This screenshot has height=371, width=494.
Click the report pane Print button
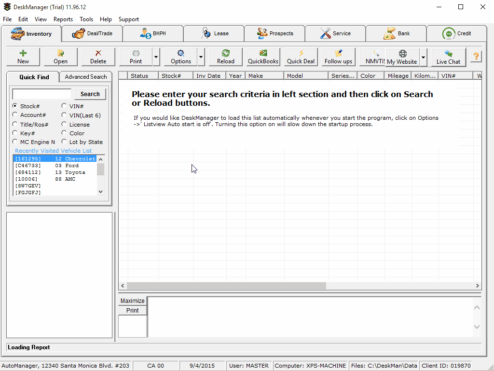[x=132, y=311]
